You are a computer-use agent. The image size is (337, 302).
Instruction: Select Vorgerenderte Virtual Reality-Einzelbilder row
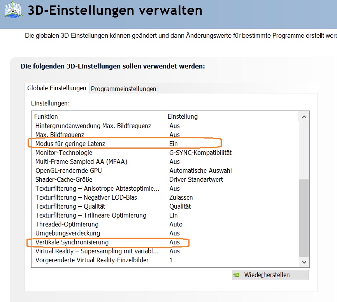[x=165, y=260]
